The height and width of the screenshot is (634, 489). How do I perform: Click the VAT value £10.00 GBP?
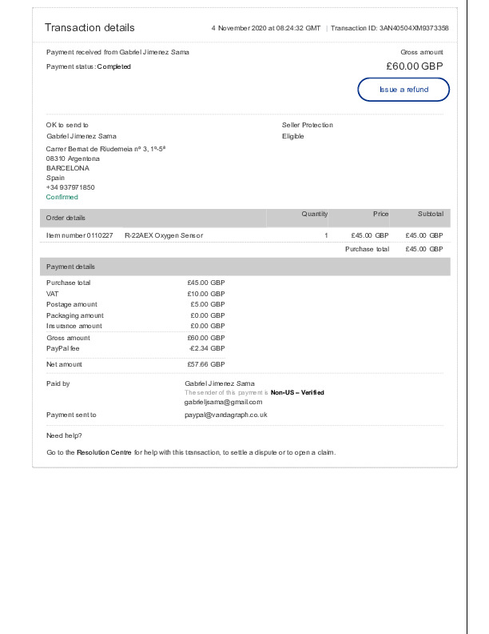click(206, 294)
